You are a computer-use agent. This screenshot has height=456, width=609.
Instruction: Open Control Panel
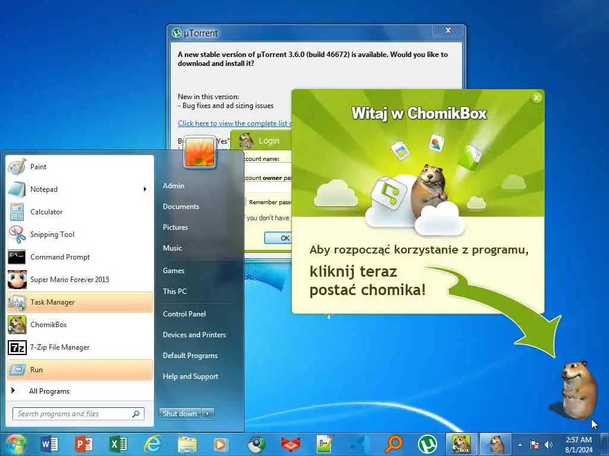184,314
